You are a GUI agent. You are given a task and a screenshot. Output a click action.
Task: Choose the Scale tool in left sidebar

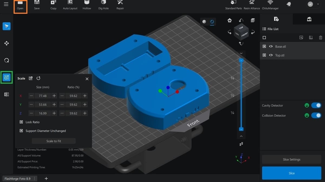click(x=6, y=77)
